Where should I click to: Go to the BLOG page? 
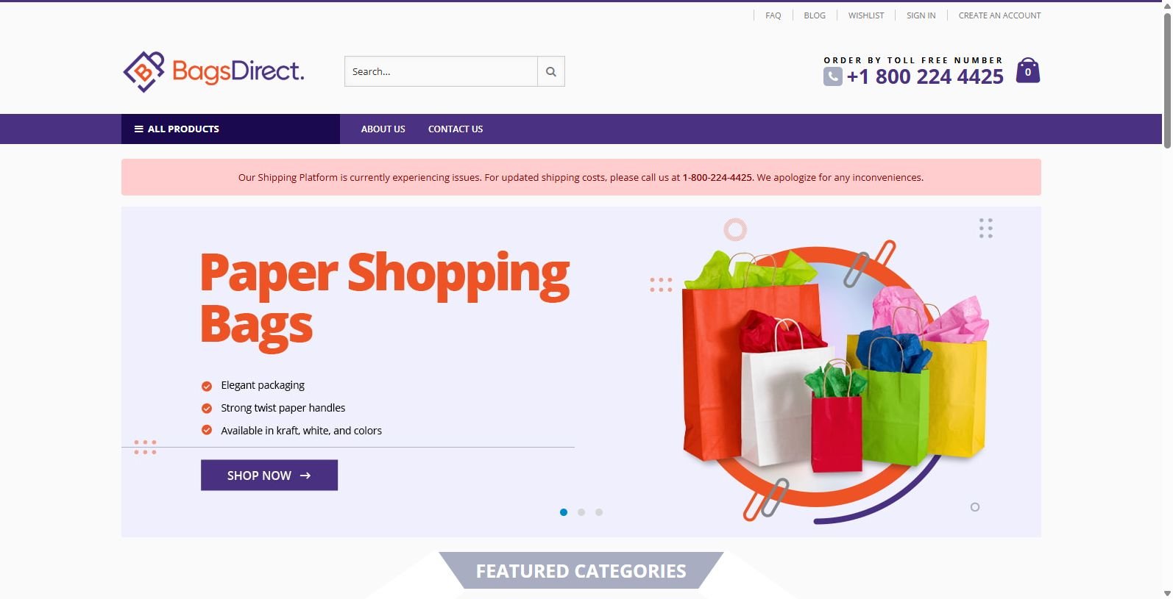pyautogui.click(x=815, y=15)
